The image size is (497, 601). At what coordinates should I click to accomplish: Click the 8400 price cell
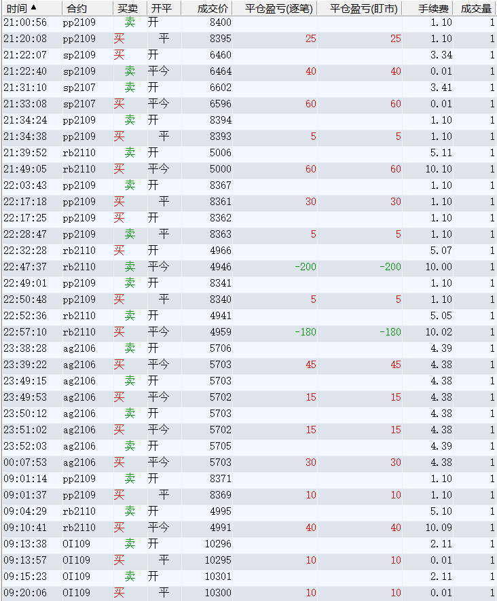pyautogui.click(x=220, y=22)
